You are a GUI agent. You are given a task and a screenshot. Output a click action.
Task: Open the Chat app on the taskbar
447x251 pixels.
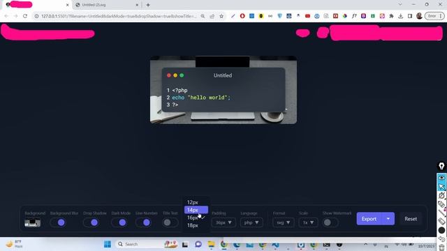click(198, 244)
